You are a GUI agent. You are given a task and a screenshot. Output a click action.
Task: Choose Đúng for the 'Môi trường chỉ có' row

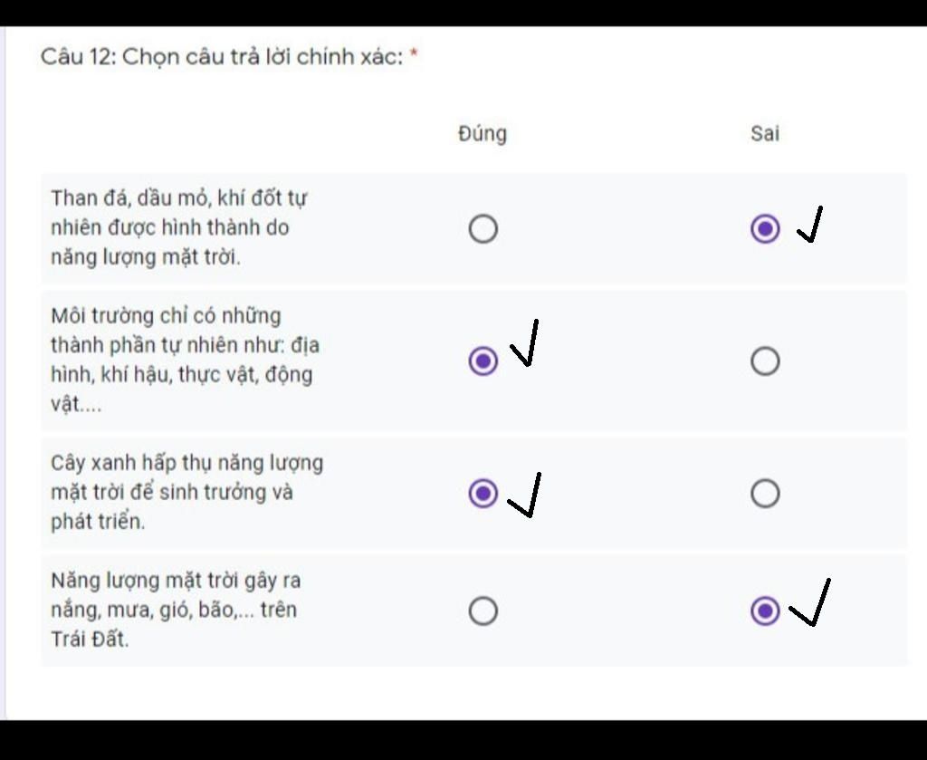click(483, 361)
